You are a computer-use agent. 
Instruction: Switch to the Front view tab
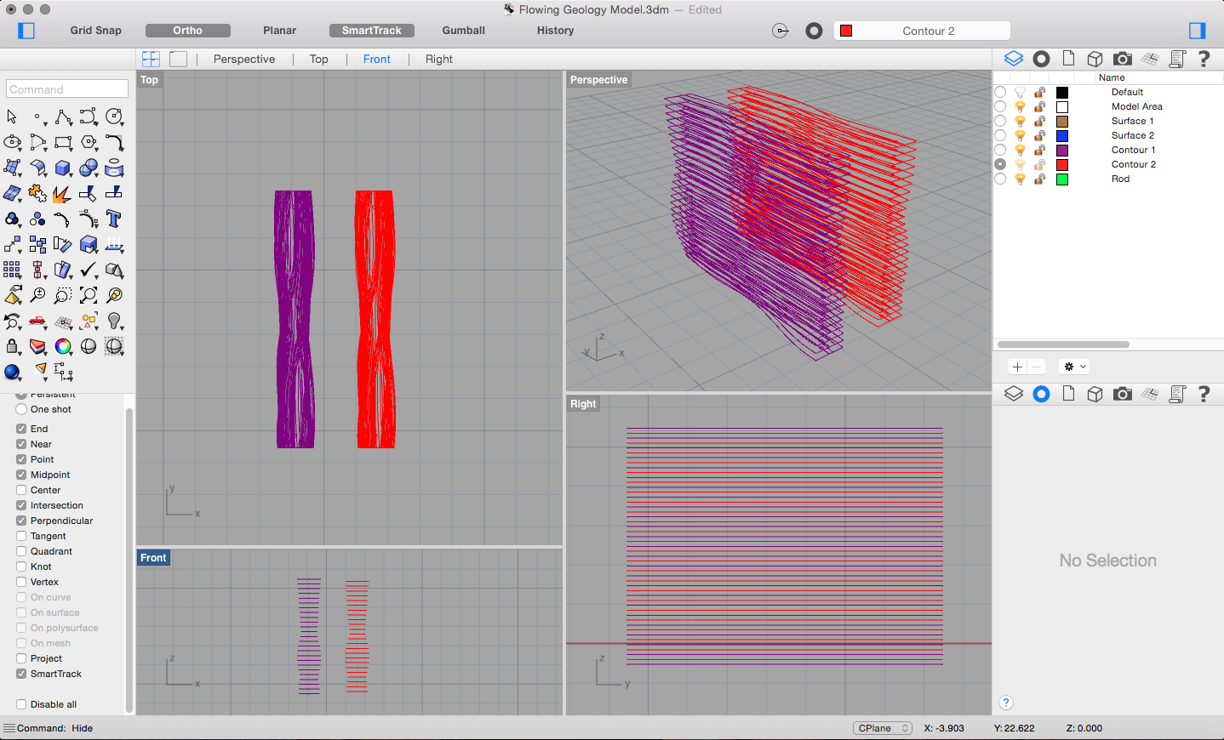[377, 59]
